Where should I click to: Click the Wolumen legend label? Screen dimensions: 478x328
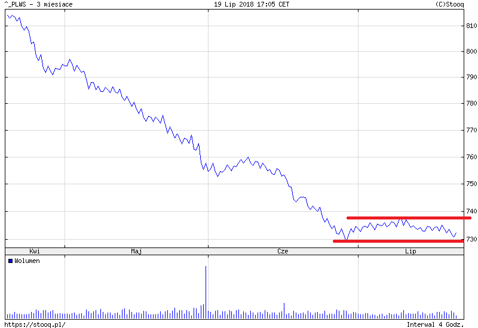click(x=27, y=261)
